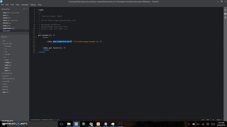
Task: Open config.php in the project tree
Action: [x=8, y=62]
